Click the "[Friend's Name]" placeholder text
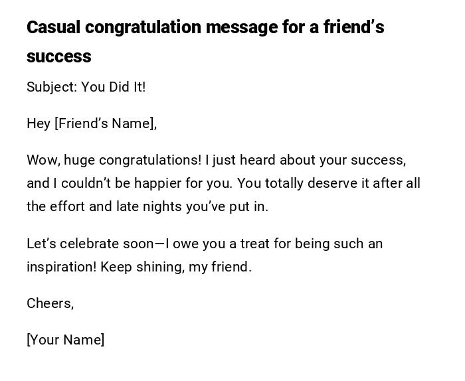The height and width of the screenshot is (381, 465). 104,123
